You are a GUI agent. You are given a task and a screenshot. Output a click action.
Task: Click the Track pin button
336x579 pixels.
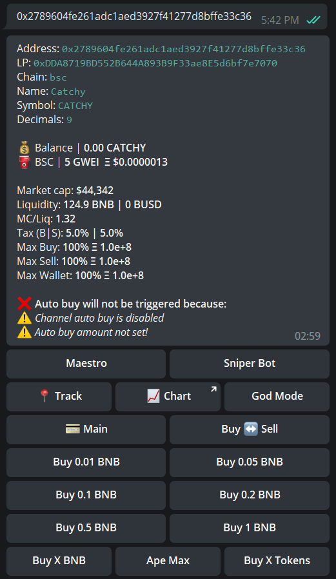pos(59,397)
